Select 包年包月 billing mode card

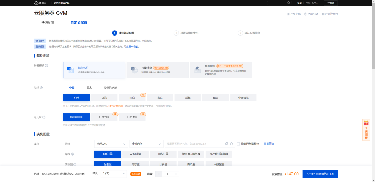click(94, 70)
